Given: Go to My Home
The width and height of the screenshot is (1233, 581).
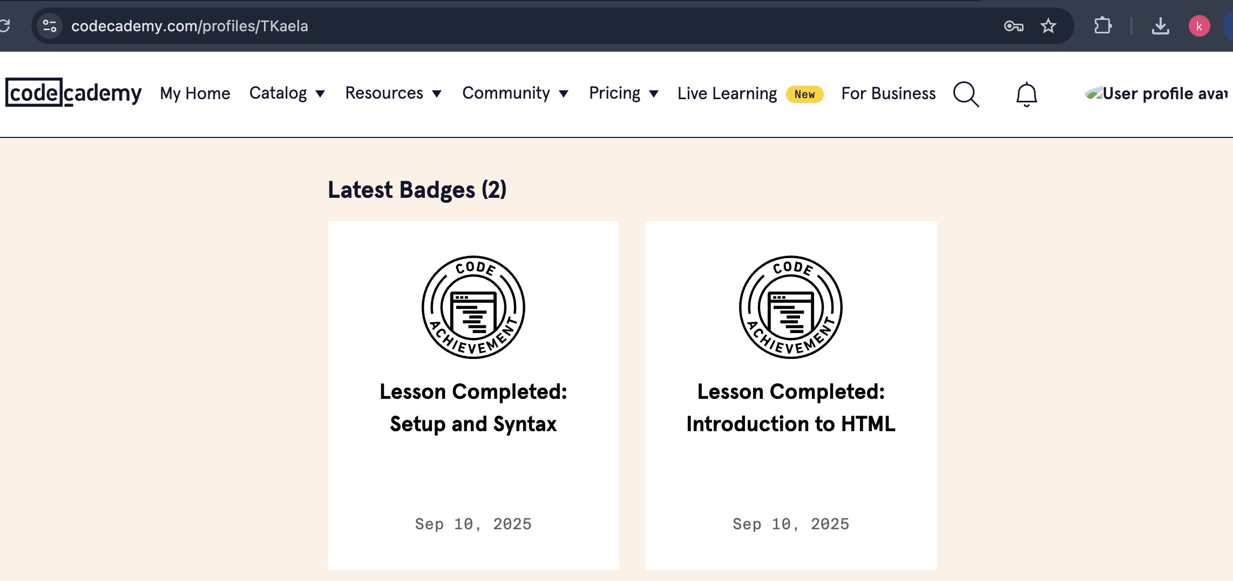Looking at the screenshot, I should 195,94.
